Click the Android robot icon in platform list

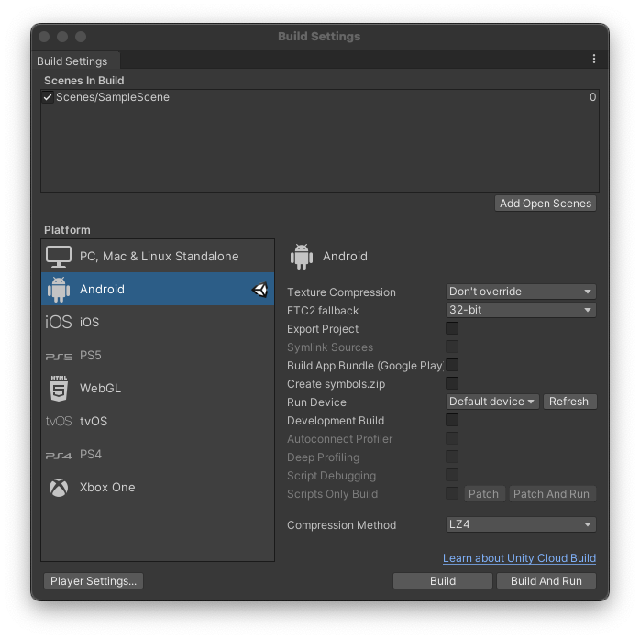tap(59, 290)
